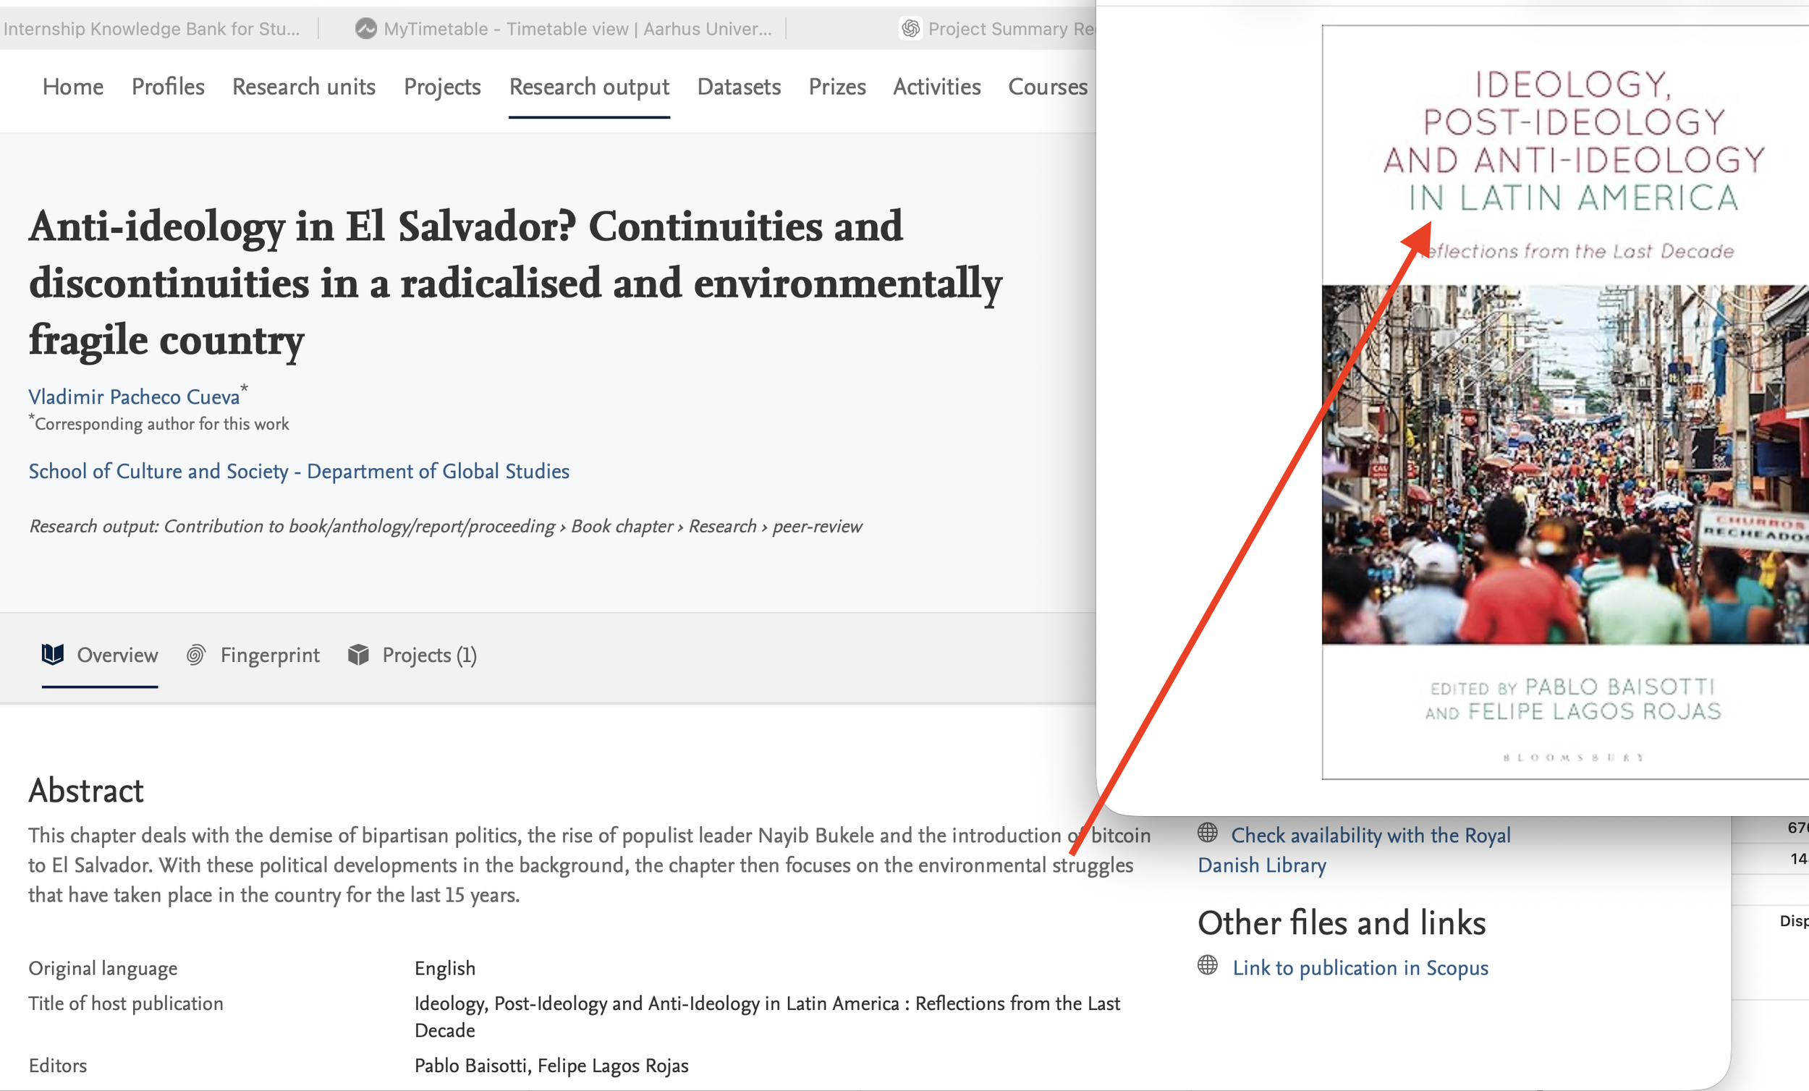Open the Prizes navigation item
Screen dimensions: 1809x1091
[837, 87]
